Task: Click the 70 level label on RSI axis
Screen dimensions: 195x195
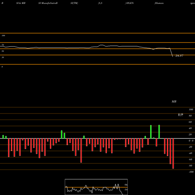Action: coord(3,45)
